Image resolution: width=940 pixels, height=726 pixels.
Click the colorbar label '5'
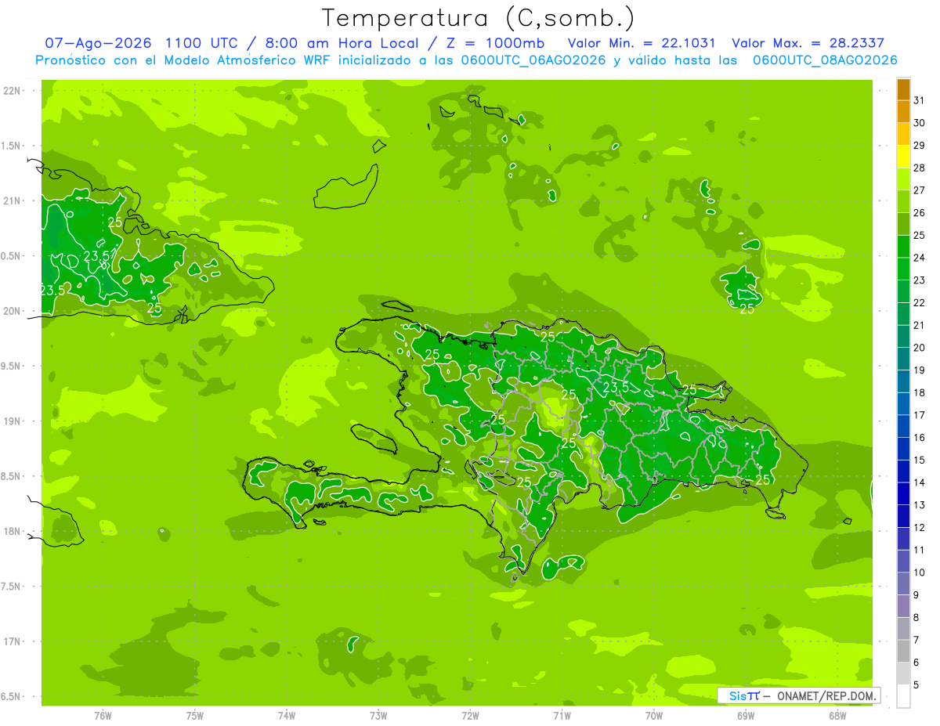click(916, 684)
